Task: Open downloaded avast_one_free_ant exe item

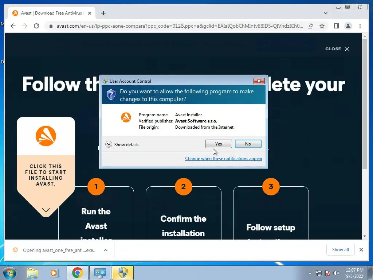Action: click(x=60, y=250)
